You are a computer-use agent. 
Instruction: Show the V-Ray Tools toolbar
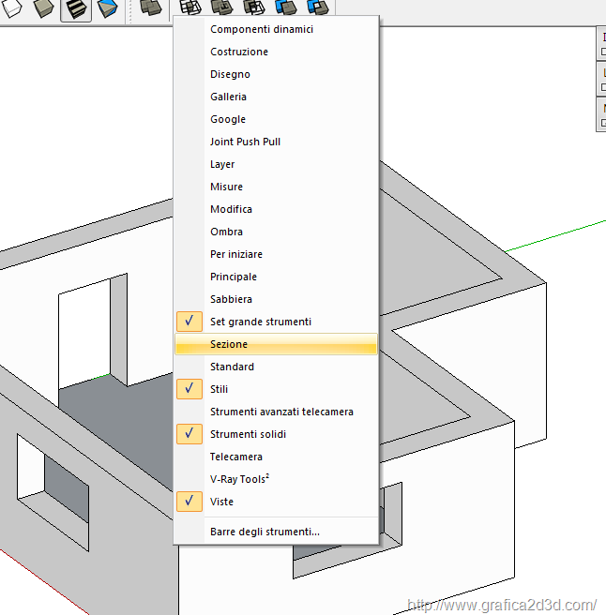(239, 479)
